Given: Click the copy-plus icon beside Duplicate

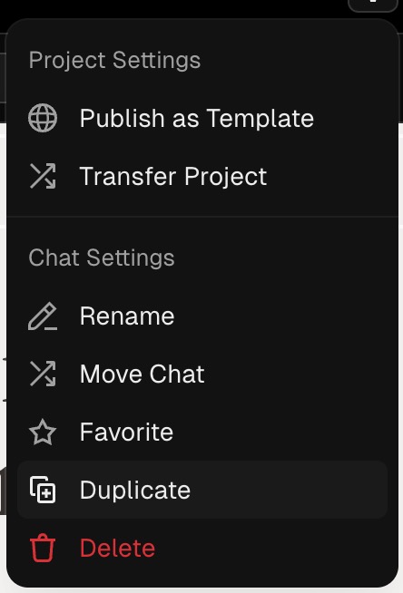Looking at the screenshot, I should (x=43, y=490).
